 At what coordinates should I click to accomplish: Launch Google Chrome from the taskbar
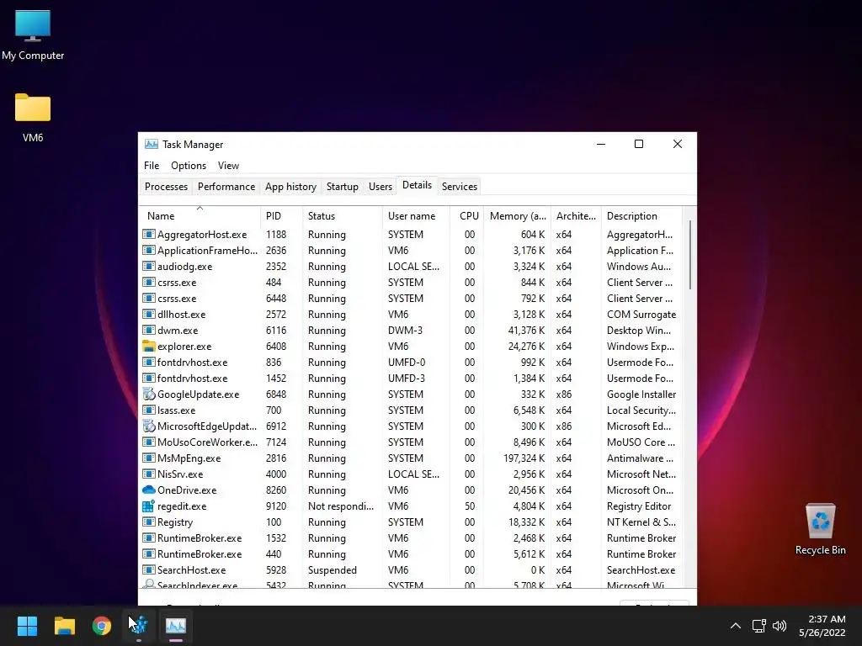click(x=102, y=625)
